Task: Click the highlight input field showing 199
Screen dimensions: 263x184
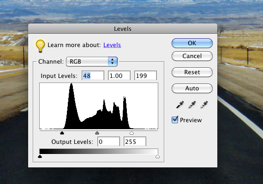Action: [146, 76]
